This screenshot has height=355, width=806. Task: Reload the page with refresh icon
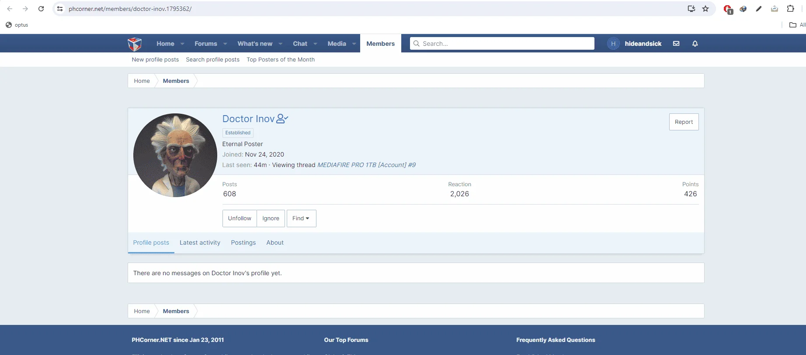click(41, 9)
